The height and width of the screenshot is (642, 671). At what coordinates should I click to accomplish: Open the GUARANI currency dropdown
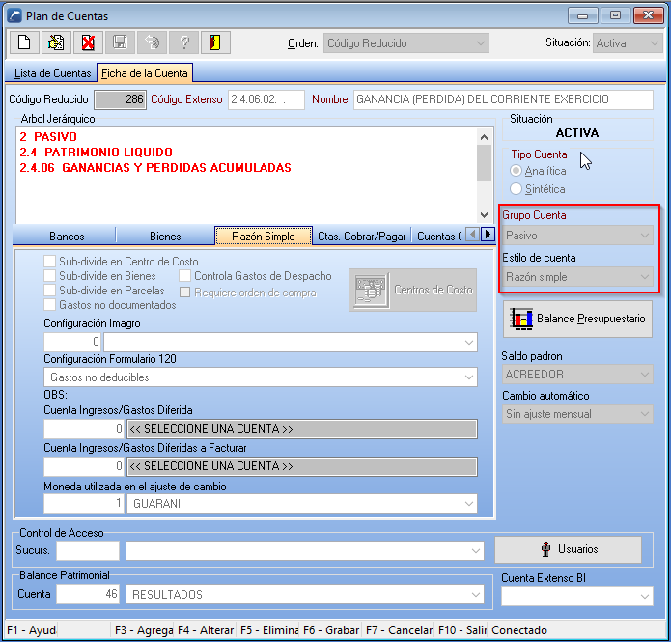coord(301,504)
